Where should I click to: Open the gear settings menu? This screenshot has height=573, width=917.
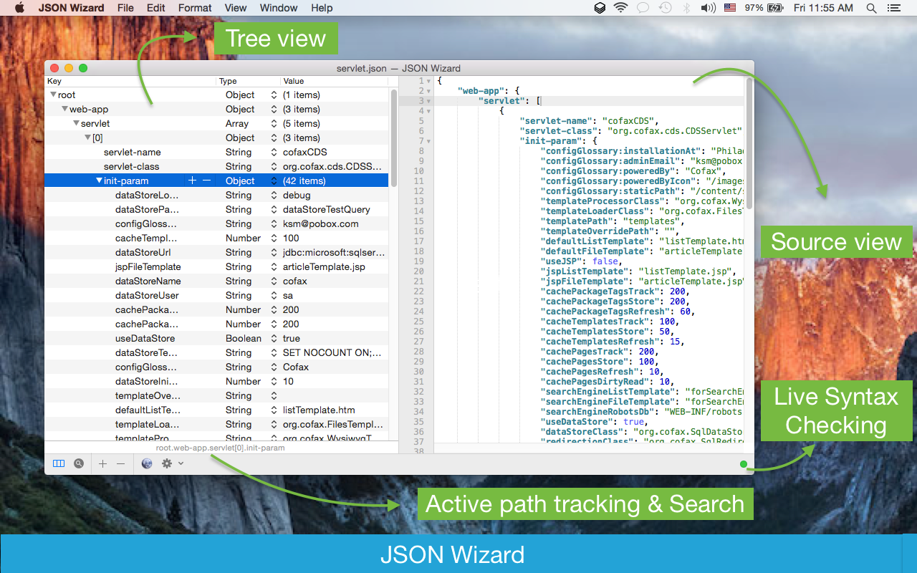[171, 463]
